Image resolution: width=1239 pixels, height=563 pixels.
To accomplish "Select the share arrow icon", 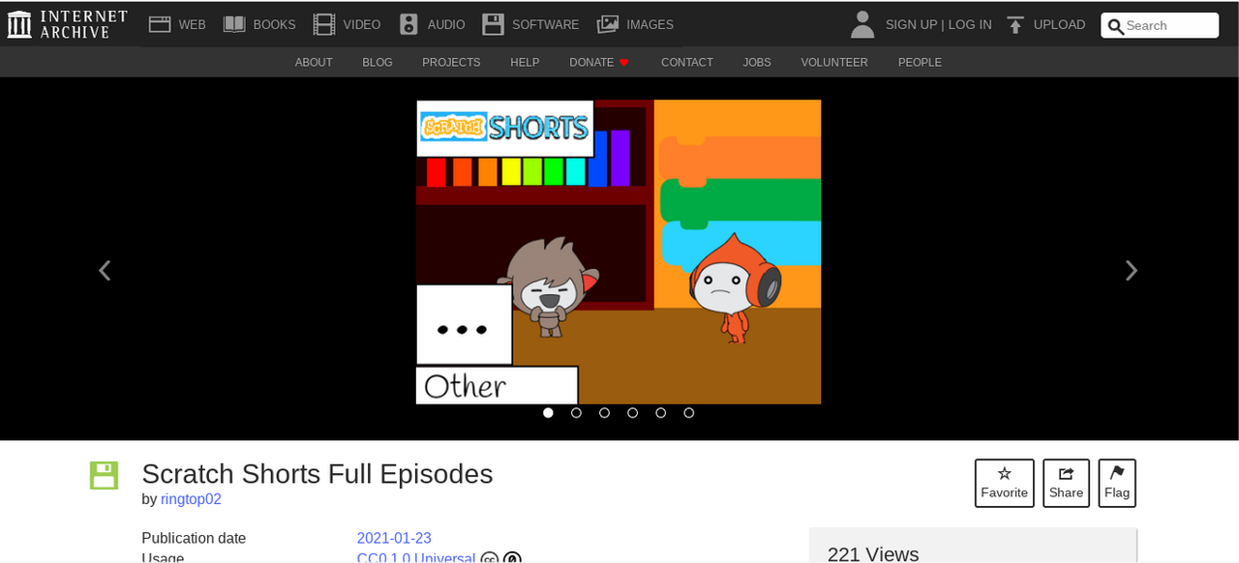I will click(1066, 473).
